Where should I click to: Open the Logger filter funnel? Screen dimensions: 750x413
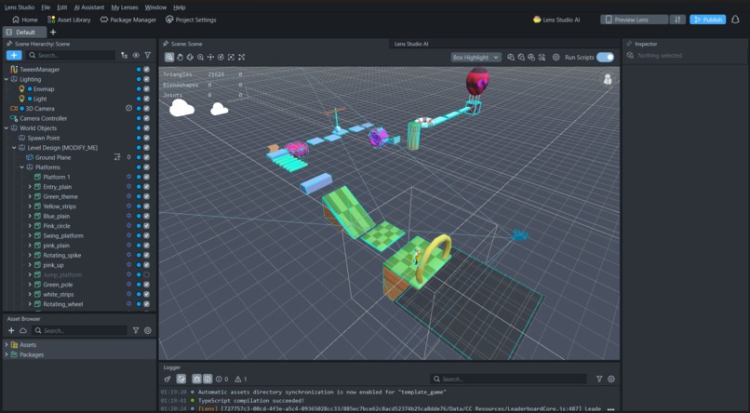(x=599, y=380)
